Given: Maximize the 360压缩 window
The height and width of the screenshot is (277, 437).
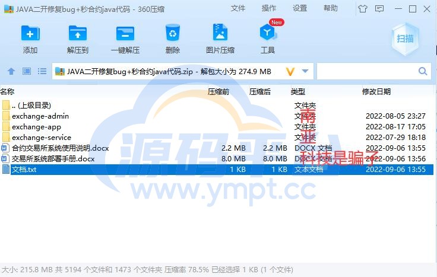Looking at the screenshot, I should 413,9.
